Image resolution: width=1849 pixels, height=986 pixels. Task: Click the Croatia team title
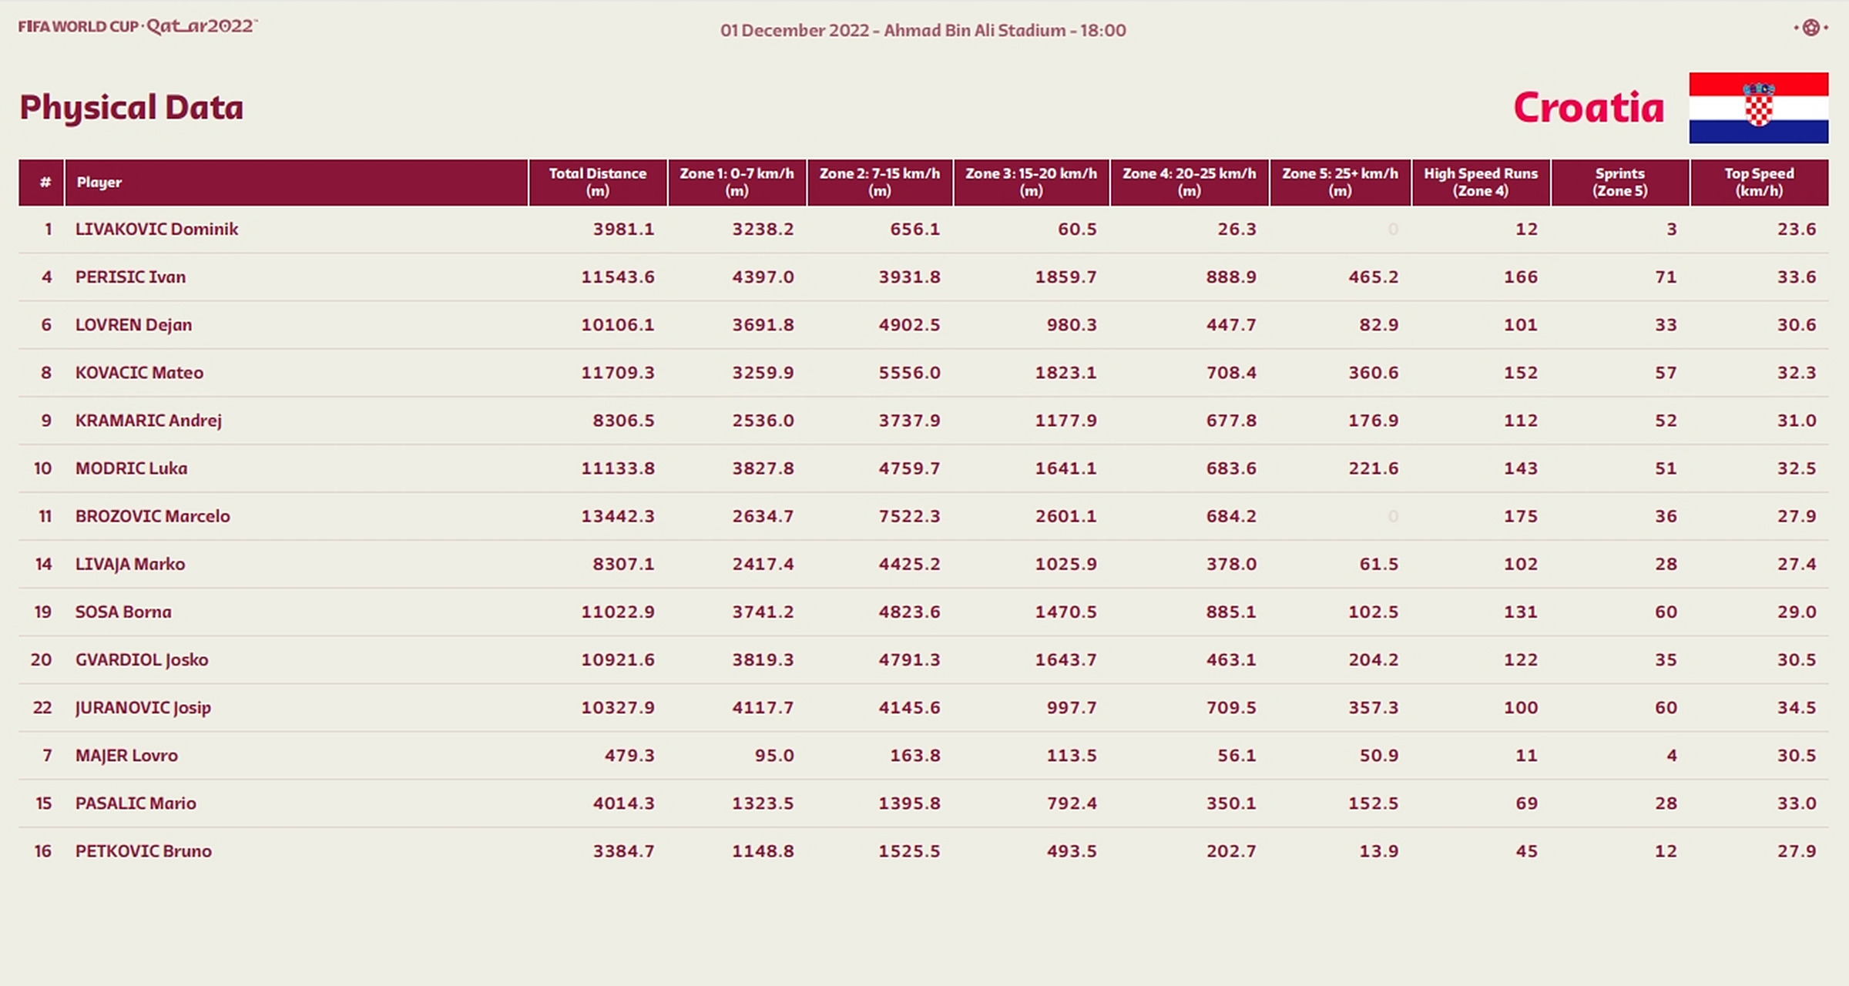[x=1589, y=108]
